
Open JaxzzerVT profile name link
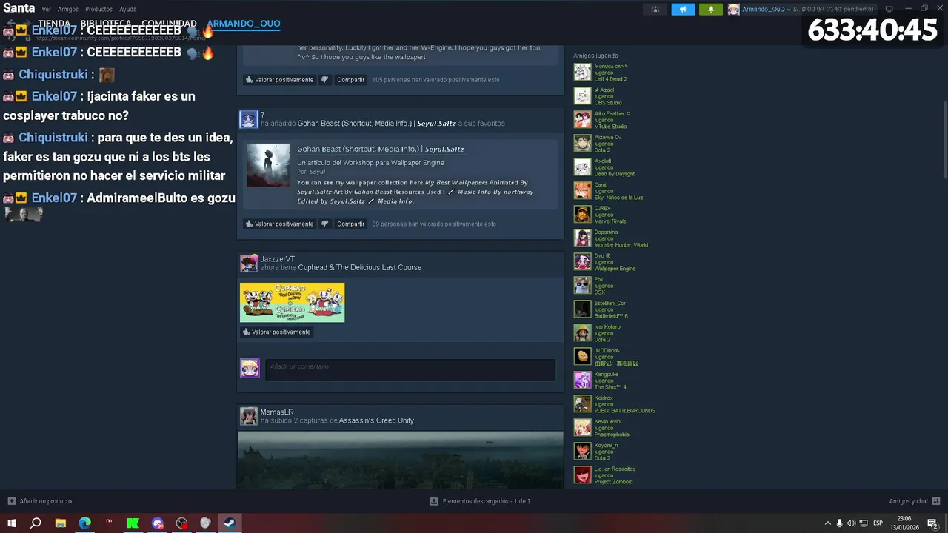click(278, 259)
